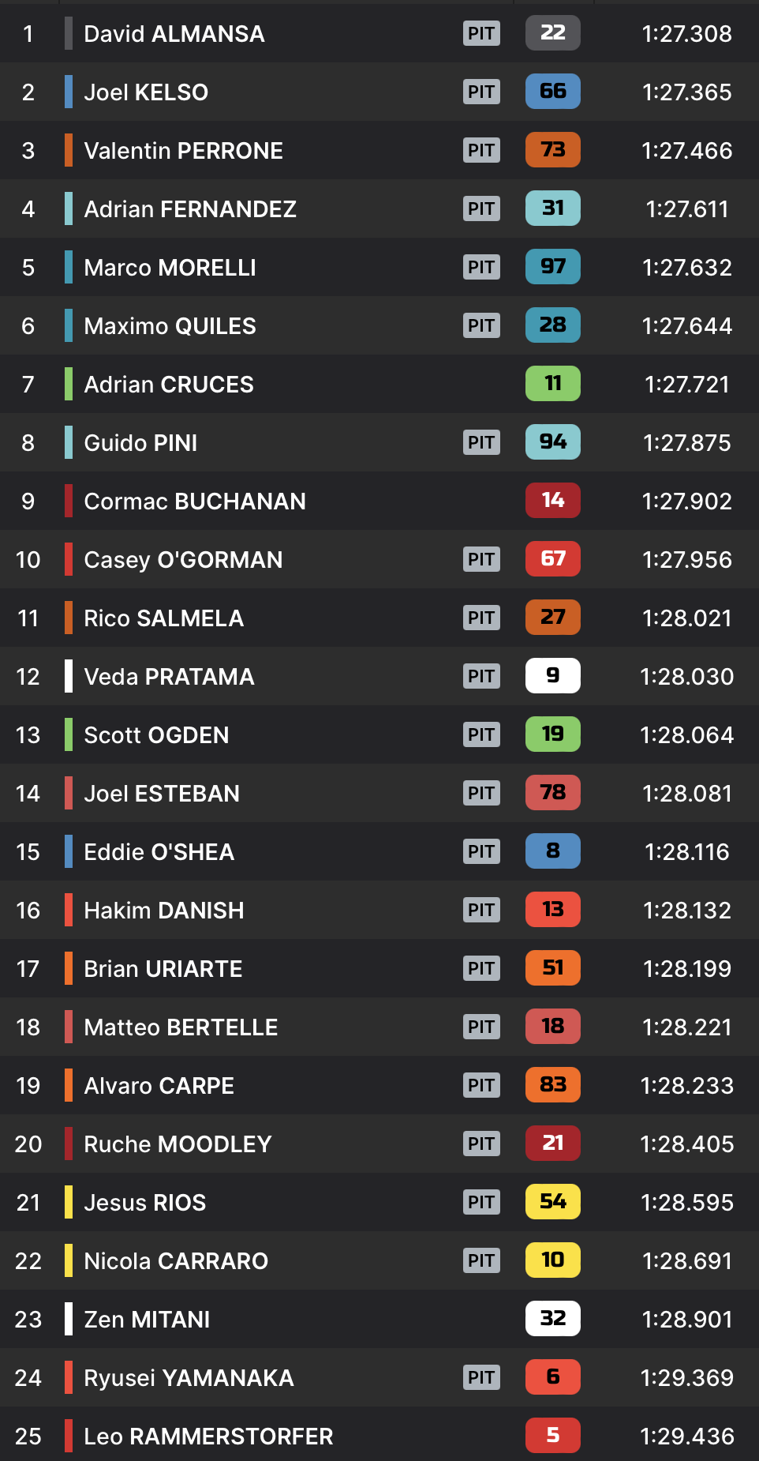Click Joel KELSO's number 66 badge
The image size is (759, 1461).
point(552,92)
